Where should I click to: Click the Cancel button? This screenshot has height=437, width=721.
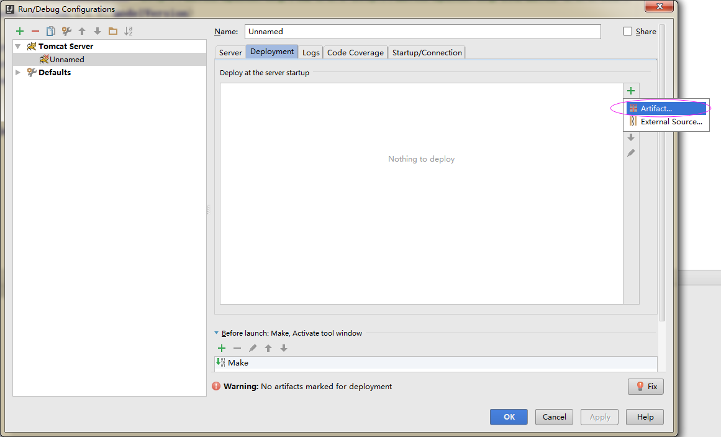(554, 416)
